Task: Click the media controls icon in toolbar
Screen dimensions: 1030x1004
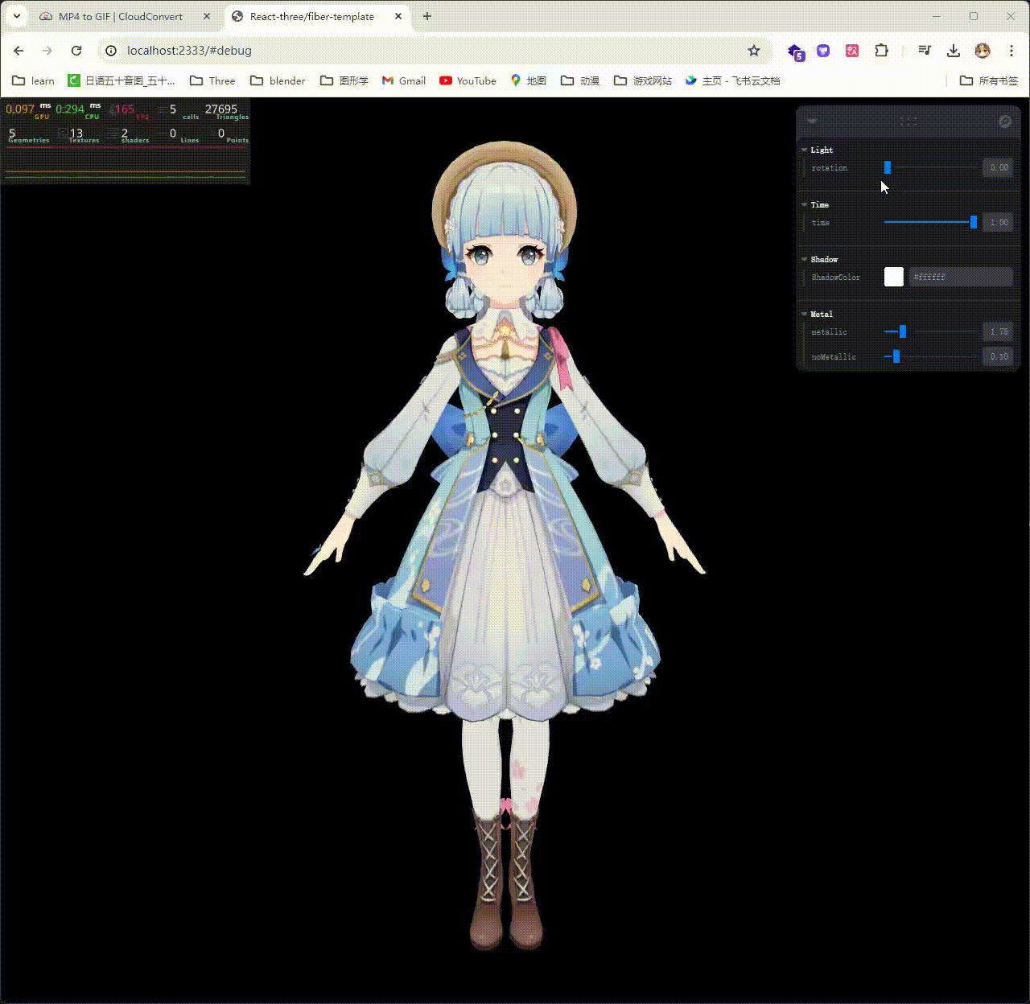Action: (924, 51)
